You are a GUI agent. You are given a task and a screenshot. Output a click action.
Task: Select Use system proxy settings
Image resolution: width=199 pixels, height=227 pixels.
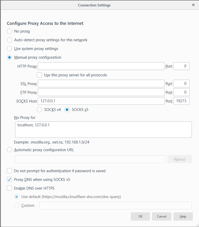coord(9,49)
